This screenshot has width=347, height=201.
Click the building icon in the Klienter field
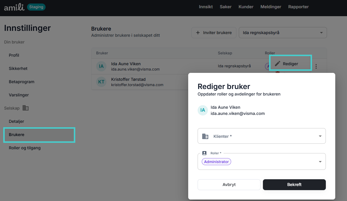(x=205, y=136)
